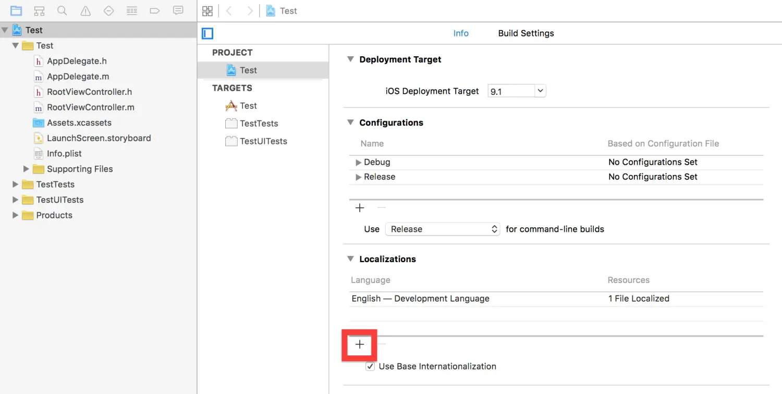Open the related items grid icon
Viewport: 782px width, 394px height.
pos(207,11)
